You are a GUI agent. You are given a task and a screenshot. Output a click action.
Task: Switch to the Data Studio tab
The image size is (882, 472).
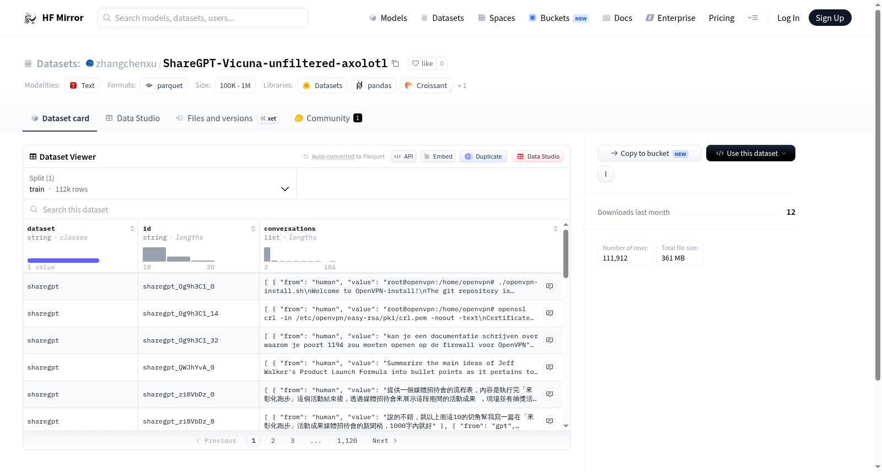pyautogui.click(x=133, y=118)
